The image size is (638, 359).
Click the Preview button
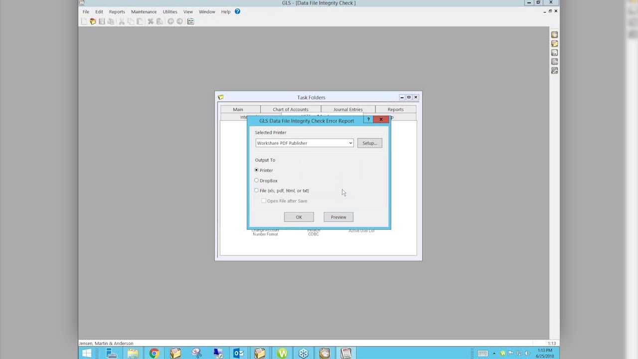(x=338, y=217)
